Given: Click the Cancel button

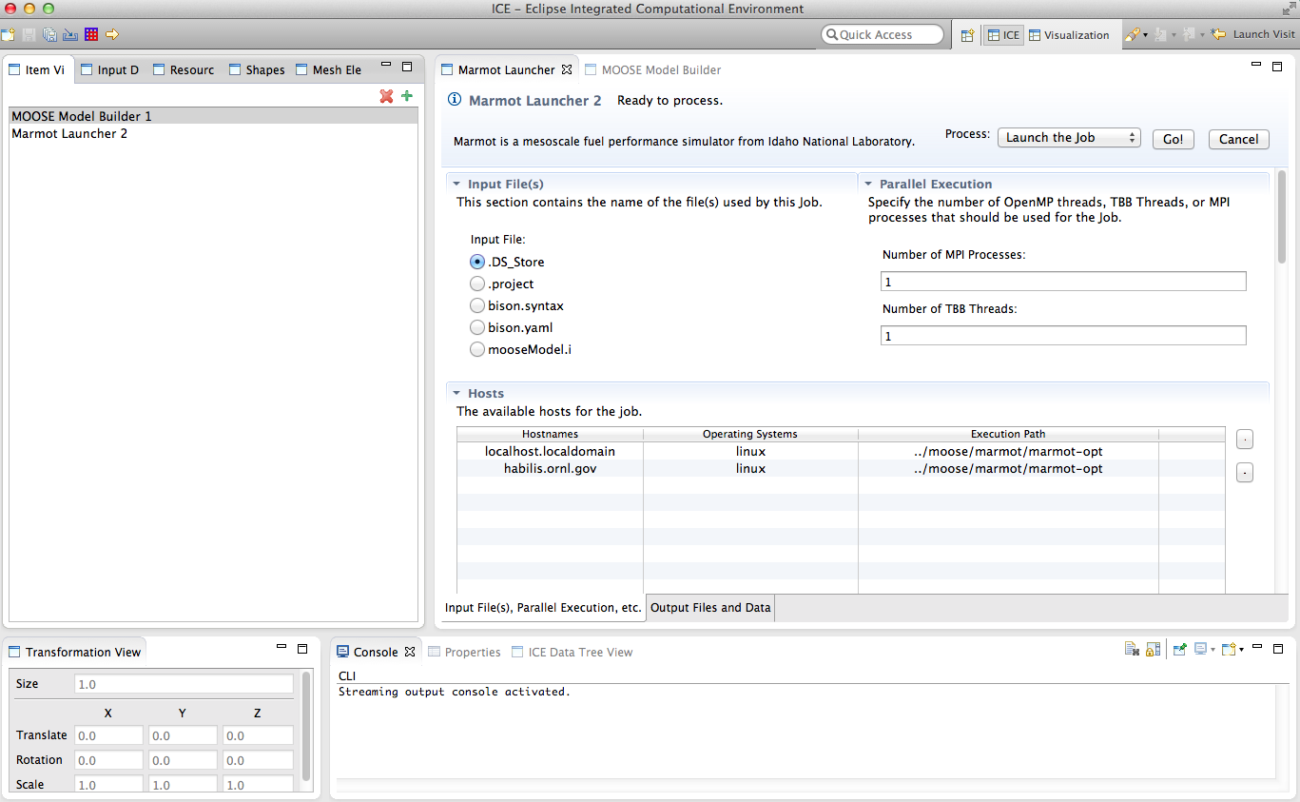Looking at the screenshot, I should point(1239,139).
